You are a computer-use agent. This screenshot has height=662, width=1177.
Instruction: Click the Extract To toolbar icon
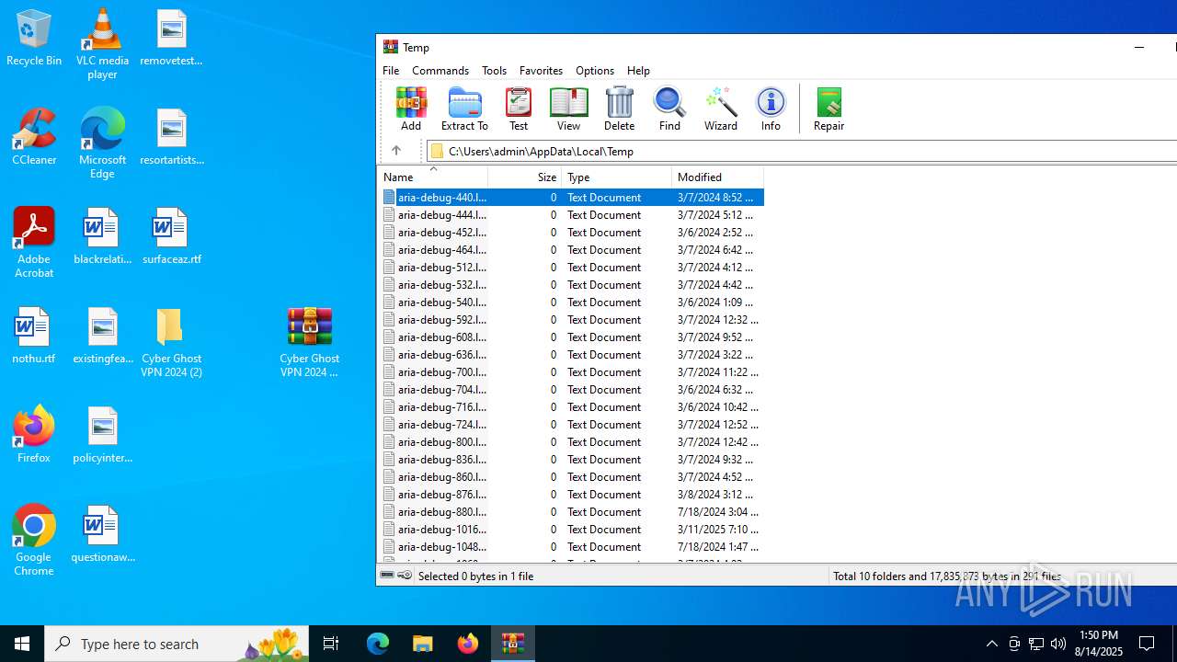tap(464, 109)
